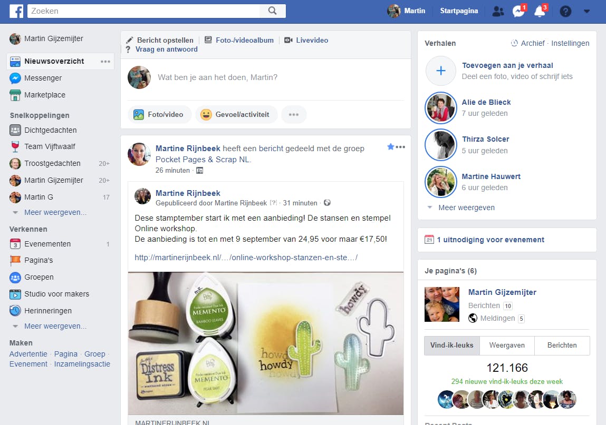Click Startpagina in top bar
Screen dimensions: 606x425
[459, 11]
